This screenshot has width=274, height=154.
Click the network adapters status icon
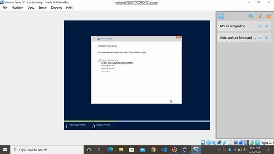[219, 142]
